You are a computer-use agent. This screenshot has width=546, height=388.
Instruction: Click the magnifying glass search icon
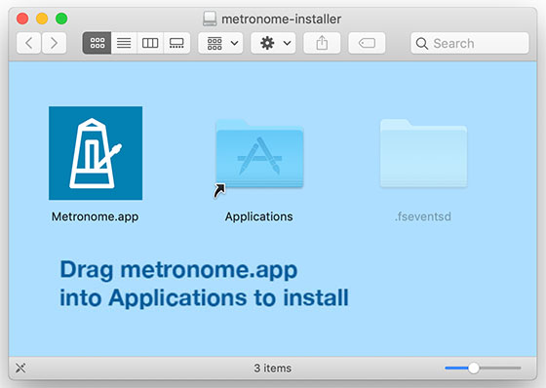(421, 44)
